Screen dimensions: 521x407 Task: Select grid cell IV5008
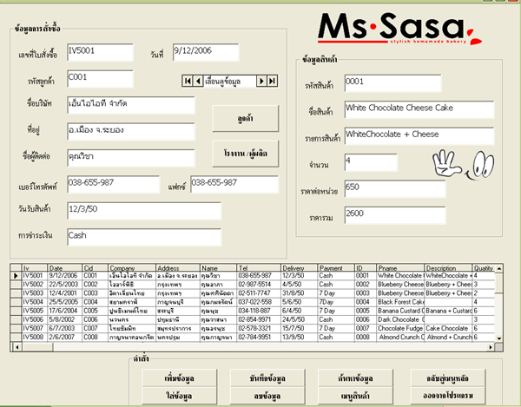[x=35, y=338]
